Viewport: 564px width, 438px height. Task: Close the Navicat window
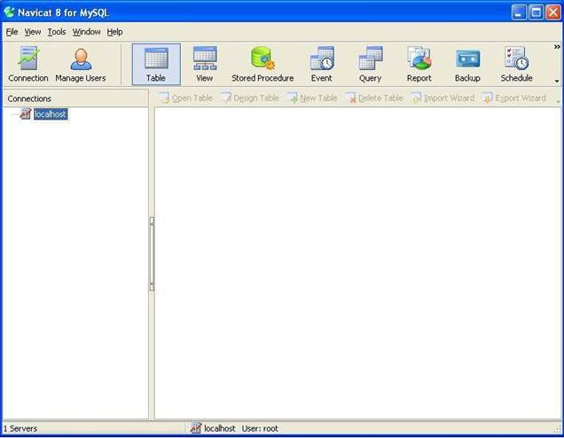pos(552,12)
